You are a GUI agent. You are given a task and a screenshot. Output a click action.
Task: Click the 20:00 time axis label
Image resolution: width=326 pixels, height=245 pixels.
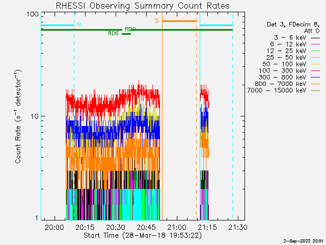tap(55, 227)
